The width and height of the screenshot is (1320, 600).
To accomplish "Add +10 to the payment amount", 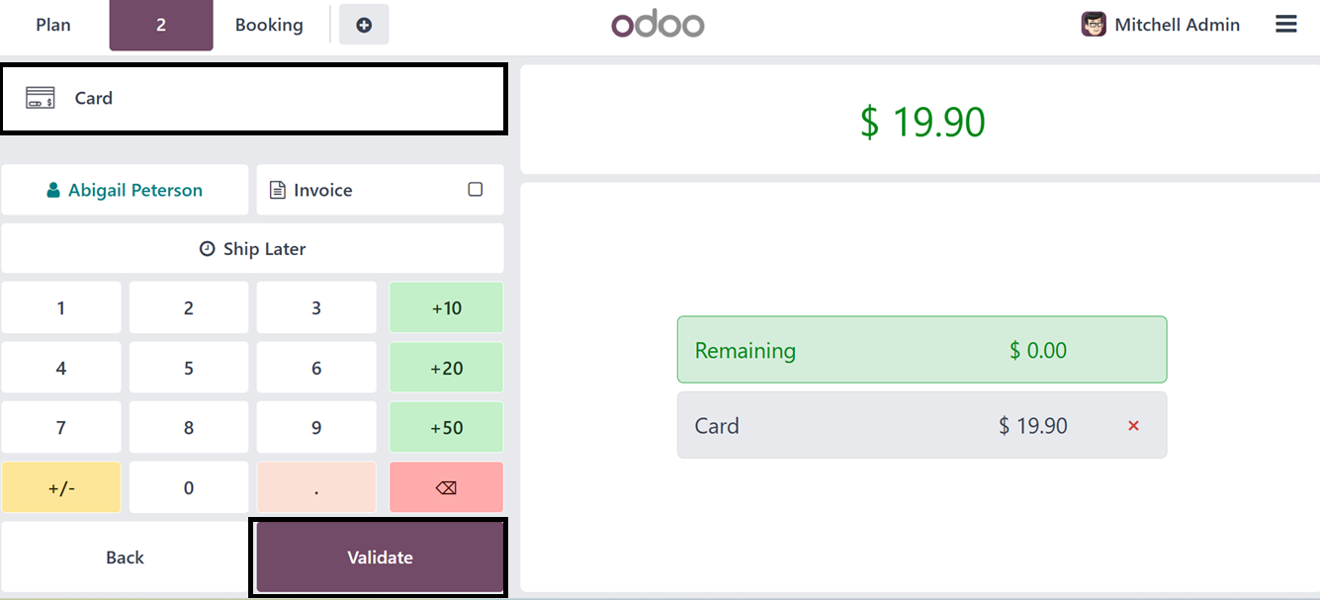I will (x=446, y=307).
